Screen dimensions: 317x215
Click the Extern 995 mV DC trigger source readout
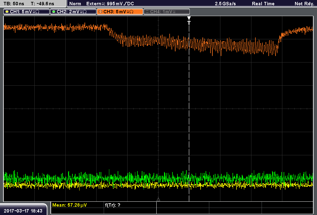(110, 4)
